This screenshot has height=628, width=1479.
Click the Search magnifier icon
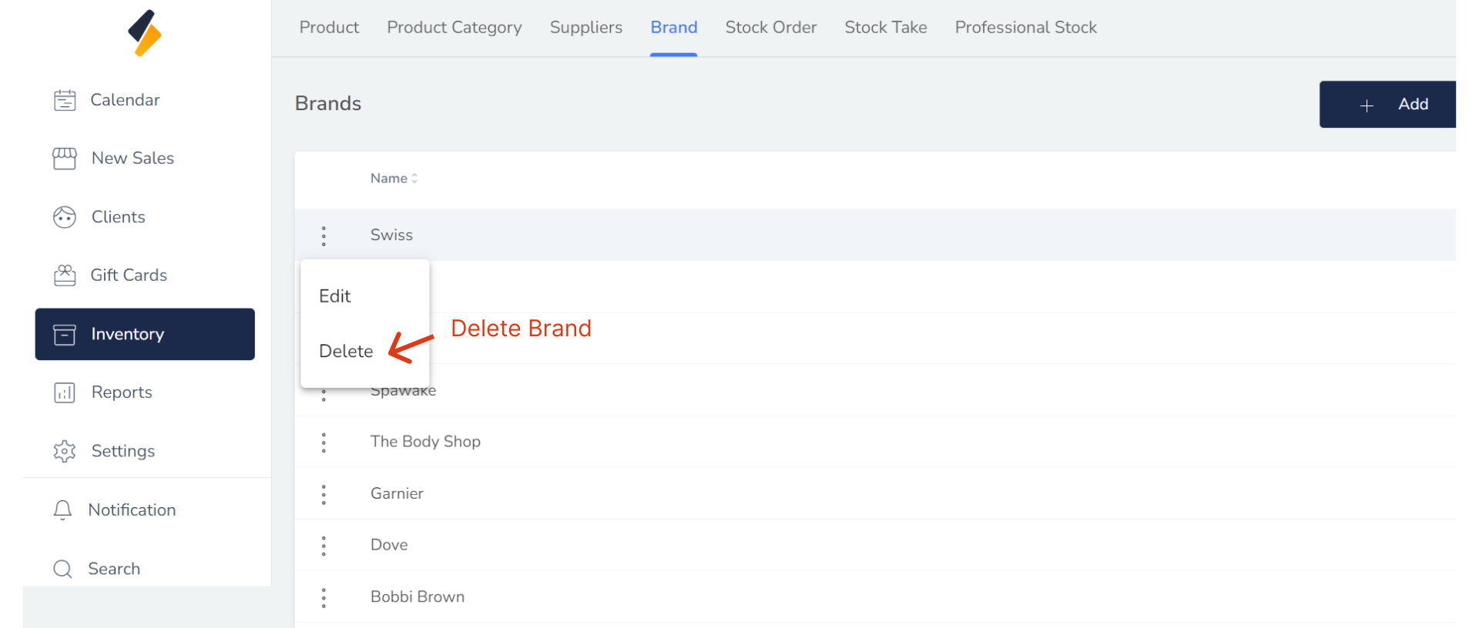[x=63, y=569]
